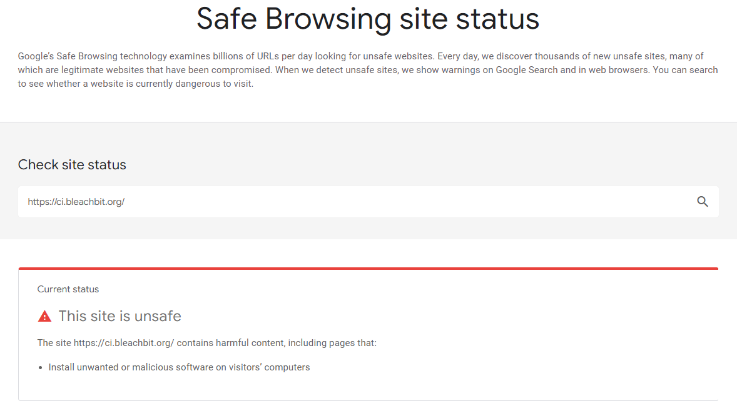The width and height of the screenshot is (737, 416).
Task: Click the bullet about malicious software installs
Action: (x=179, y=367)
